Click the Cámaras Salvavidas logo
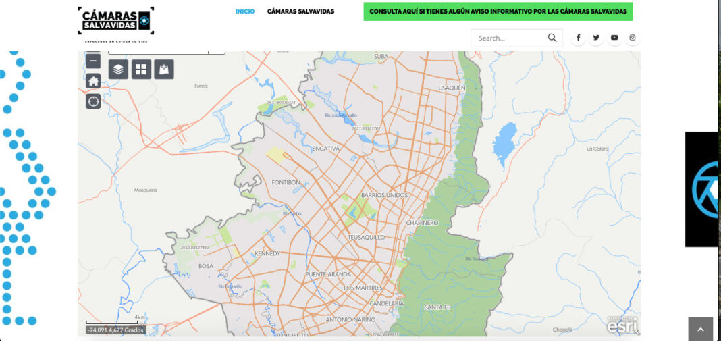This screenshot has width=721, height=341. point(115,22)
